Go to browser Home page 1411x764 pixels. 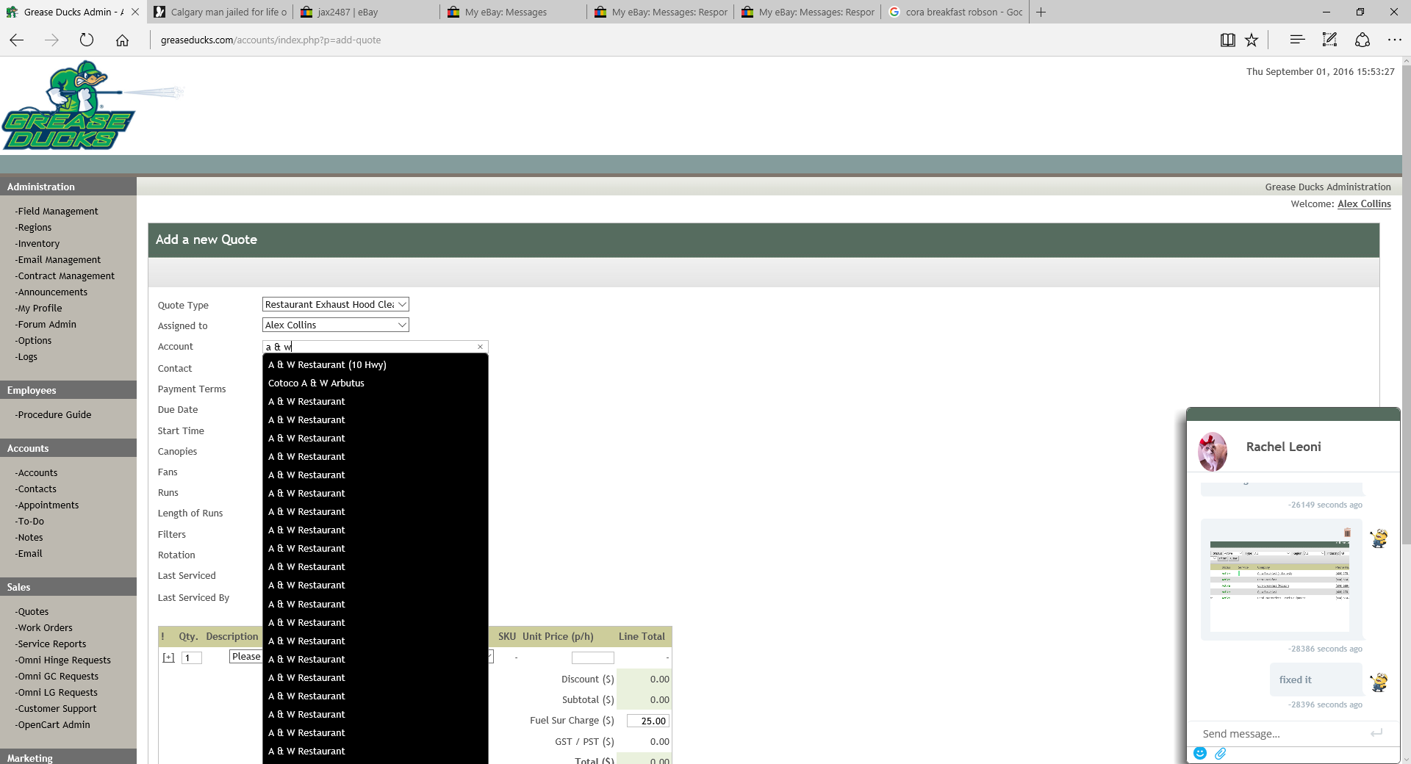pos(122,40)
